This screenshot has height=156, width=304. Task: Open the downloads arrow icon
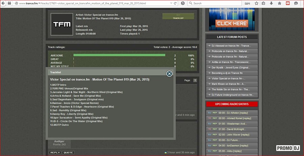click(x=271, y=3)
